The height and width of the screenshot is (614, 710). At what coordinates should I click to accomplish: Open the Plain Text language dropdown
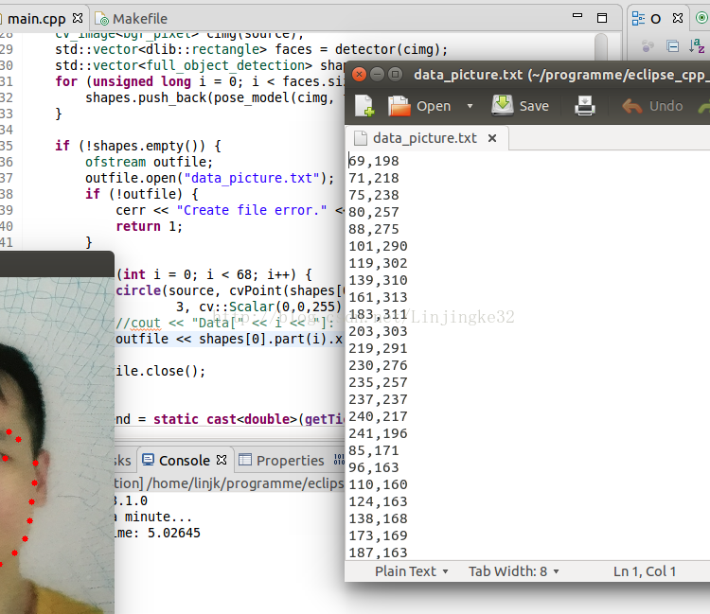click(x=411, y=570)
